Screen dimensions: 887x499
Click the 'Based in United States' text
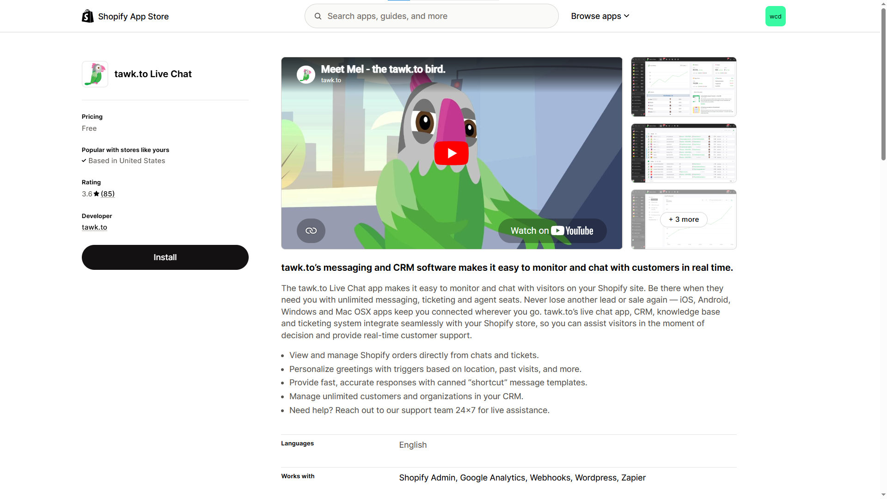(x=127, y=161)
